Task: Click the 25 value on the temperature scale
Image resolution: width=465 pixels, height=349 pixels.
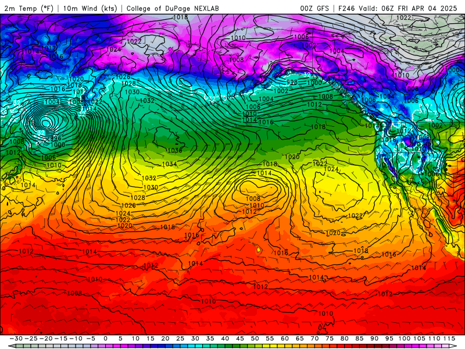Action: click(180, 339)
